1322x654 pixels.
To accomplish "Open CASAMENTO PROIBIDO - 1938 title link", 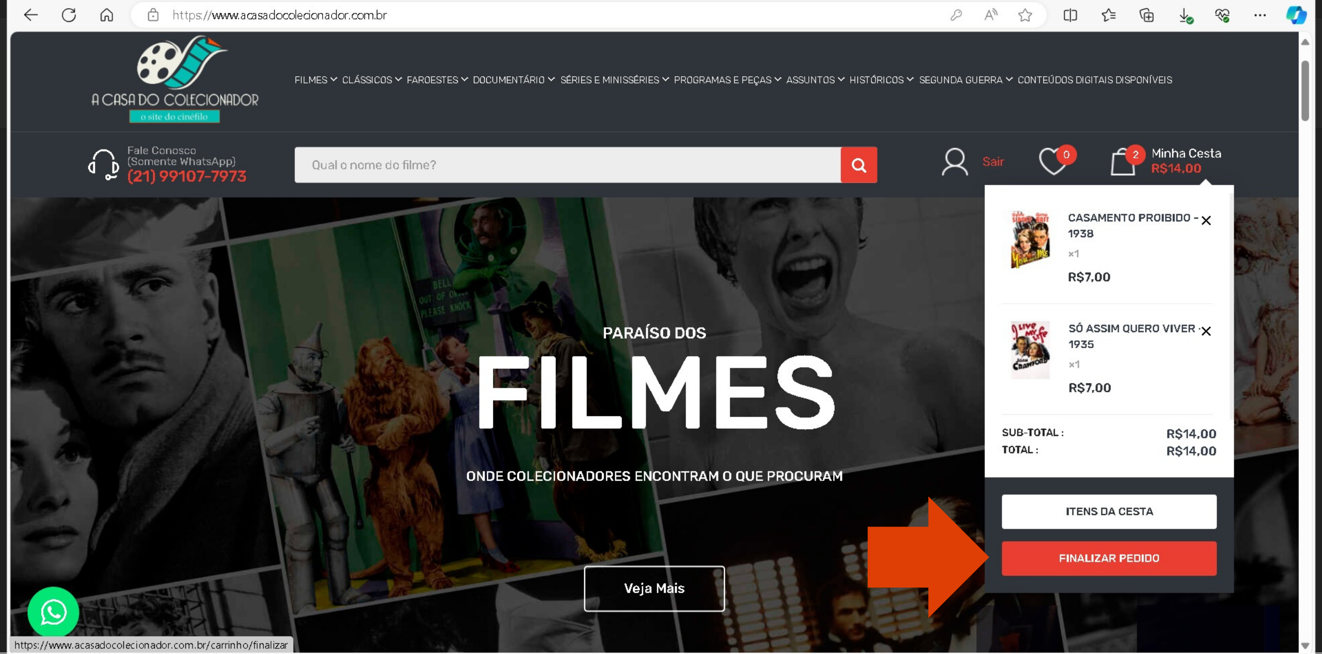I will (1133, 225).
